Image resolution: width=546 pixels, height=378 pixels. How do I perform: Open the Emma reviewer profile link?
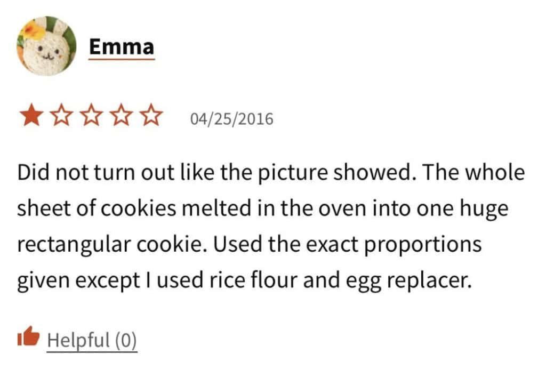tap(122, 47)
